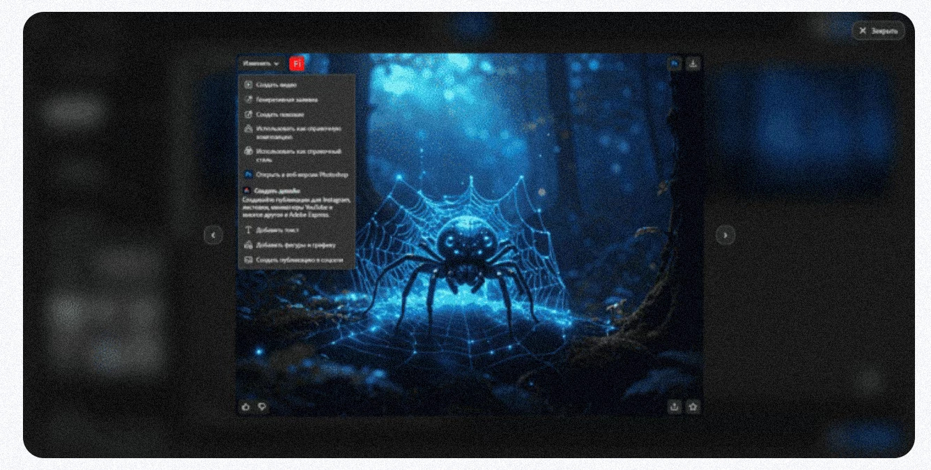This screenshot has height=470, width=931.
Task: Go to next image with right arrow
Action: [725, 235]
